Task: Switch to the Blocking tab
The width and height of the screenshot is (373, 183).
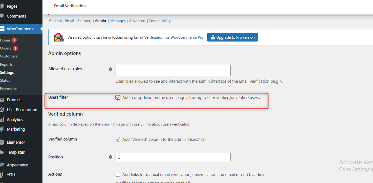Action: pyautogui.click(x=84, y=21)
